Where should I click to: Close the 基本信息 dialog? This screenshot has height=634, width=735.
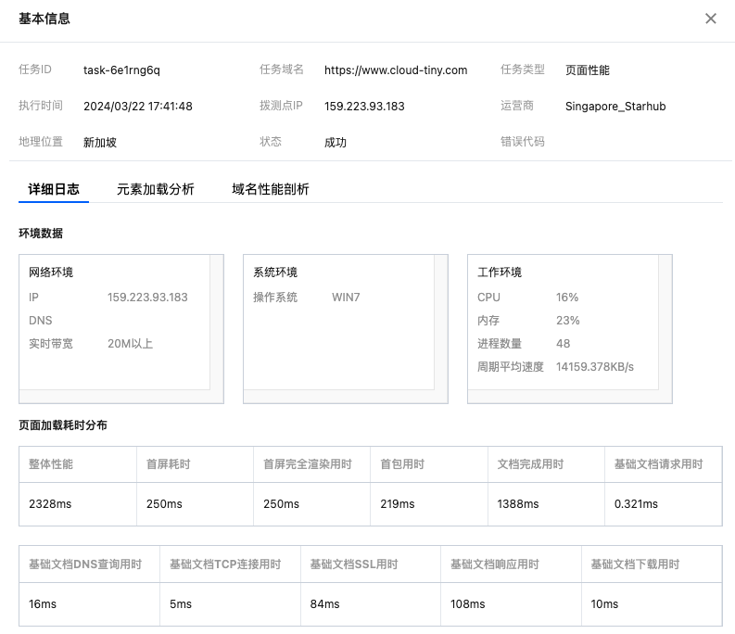click(x=711, y=19)
